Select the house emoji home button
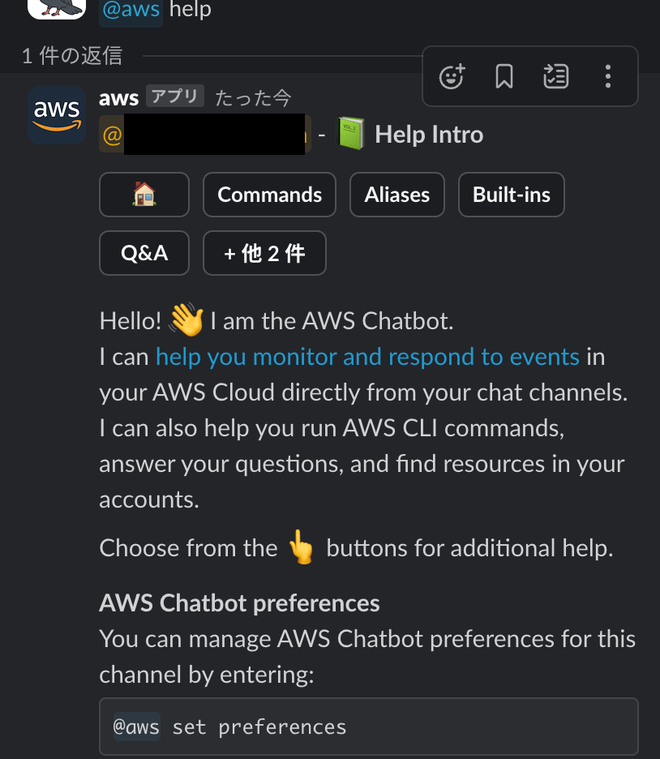This screenshot has width=660, height=759. click(x=144, y=195)
